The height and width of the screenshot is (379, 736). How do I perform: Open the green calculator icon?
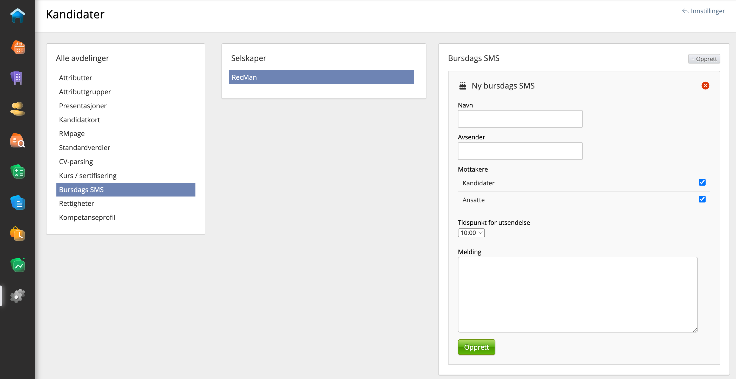point(18,172)
